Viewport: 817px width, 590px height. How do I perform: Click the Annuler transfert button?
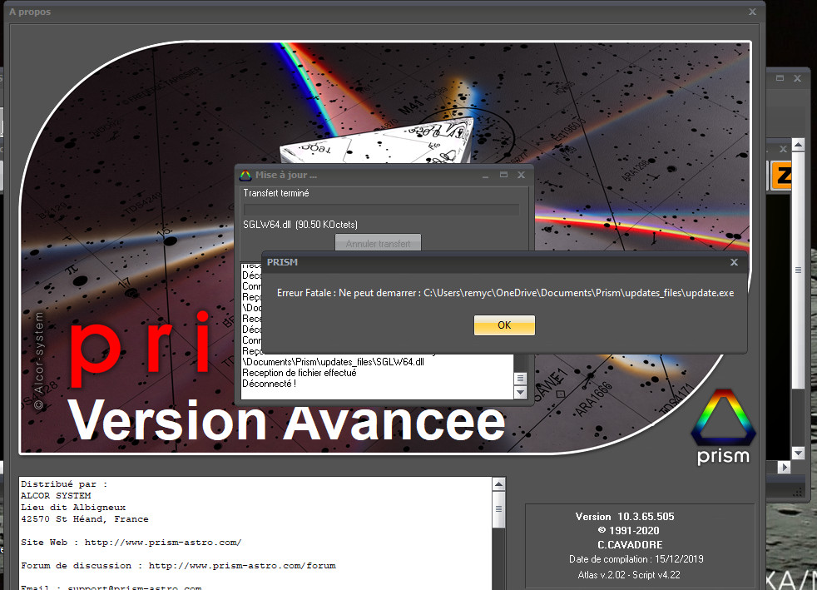pyautogui.click(x=378, y=244)
